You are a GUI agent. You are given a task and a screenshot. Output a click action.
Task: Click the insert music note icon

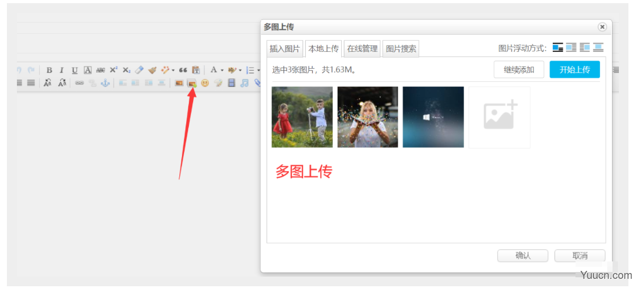[244, 83]
